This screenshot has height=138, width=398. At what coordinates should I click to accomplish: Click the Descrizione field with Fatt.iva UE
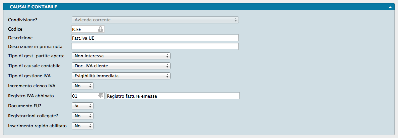(155, 38)
